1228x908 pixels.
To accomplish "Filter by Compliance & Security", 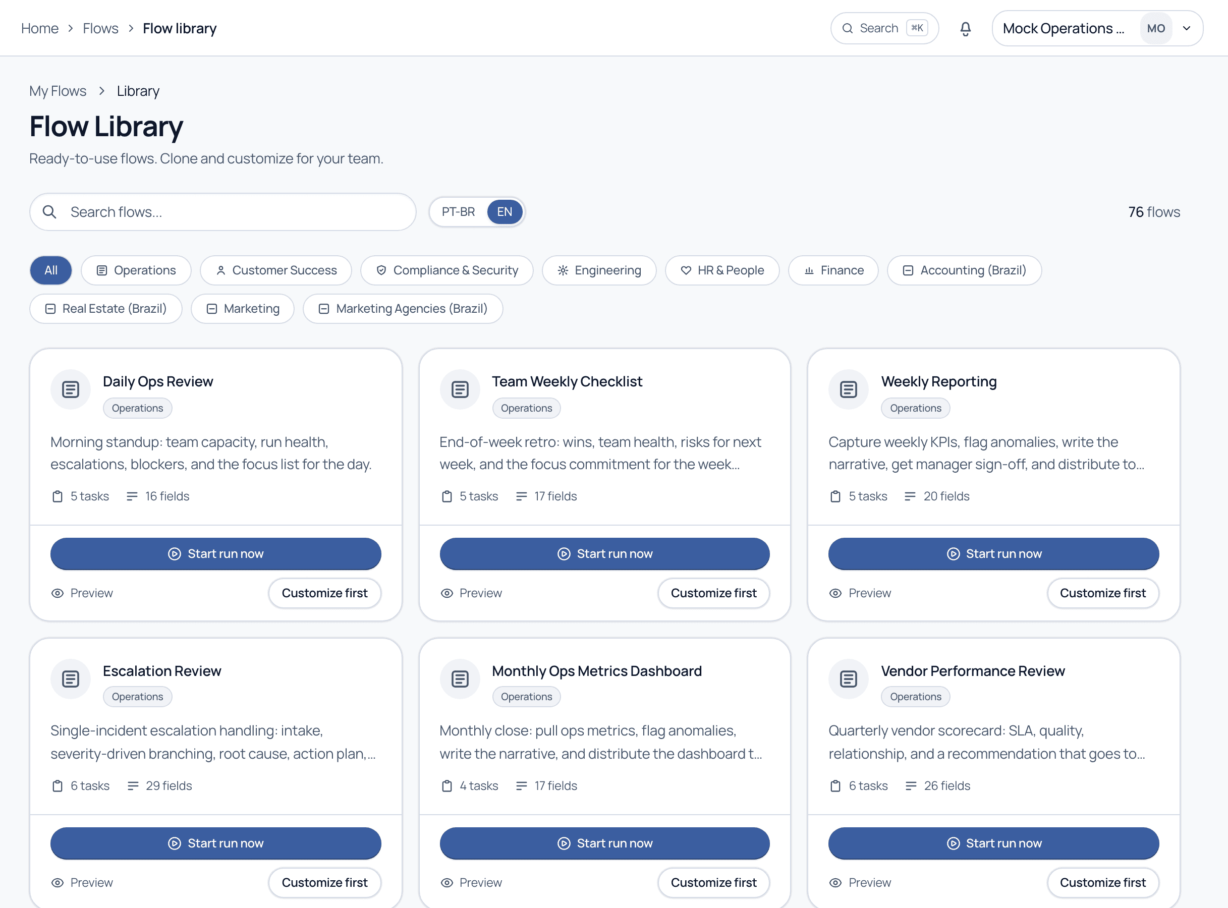I will (447, 270).
